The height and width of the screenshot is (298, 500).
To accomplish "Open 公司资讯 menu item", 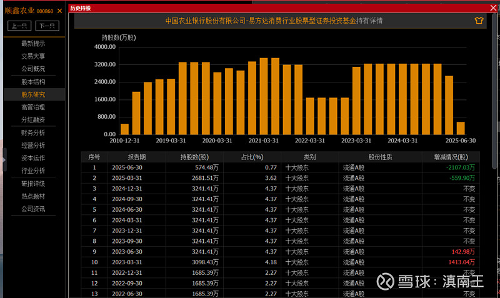I will tap(33, 209).
